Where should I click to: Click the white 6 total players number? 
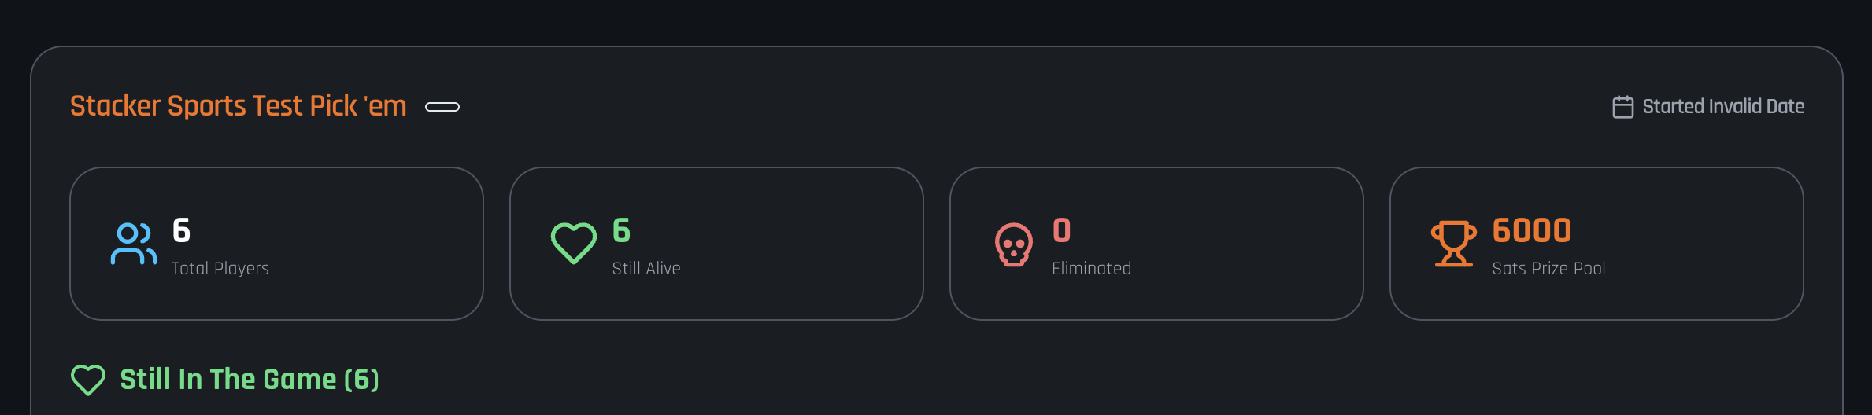[x=181, y=230]
